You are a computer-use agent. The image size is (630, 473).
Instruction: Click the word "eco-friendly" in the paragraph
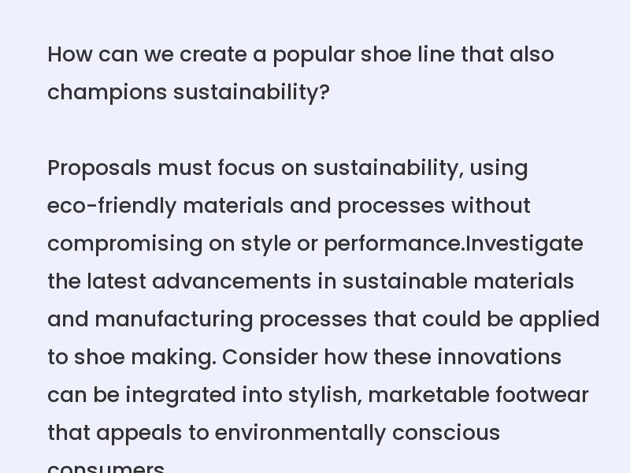point(112,206)
